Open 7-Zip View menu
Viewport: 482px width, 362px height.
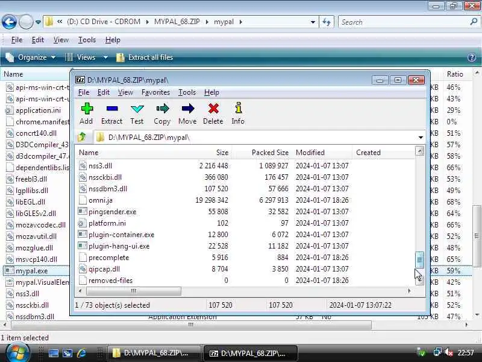tap(125, 92)
